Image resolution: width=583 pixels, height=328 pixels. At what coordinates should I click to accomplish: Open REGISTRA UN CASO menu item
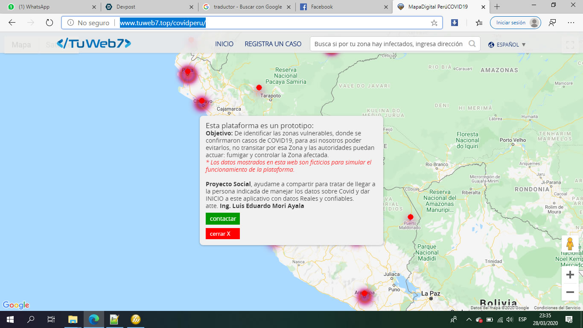tap(273, 44)
